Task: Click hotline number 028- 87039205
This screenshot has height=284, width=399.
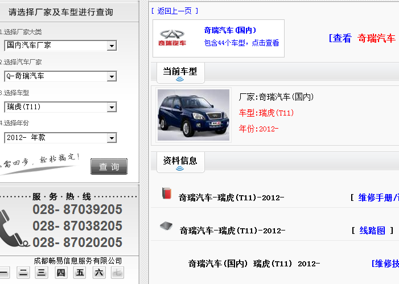Action: pos(77,209)
